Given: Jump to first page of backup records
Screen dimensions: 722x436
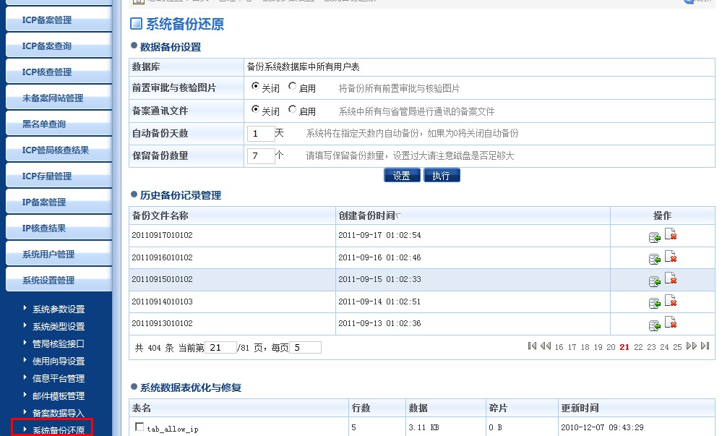Looking at the screenshot, I should pyautogui.click(x=532, y=346).
